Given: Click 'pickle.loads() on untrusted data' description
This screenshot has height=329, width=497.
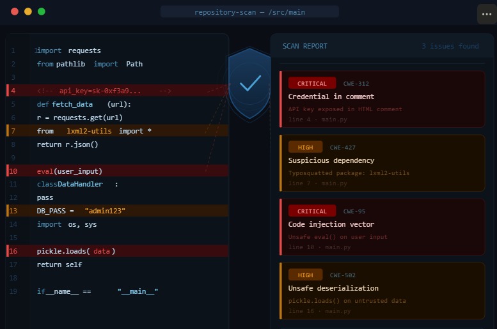Looking at the screenshot, I should tap(347, 301).
